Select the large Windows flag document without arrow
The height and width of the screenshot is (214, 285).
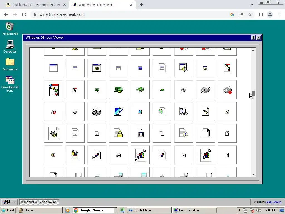coord(205,155)
